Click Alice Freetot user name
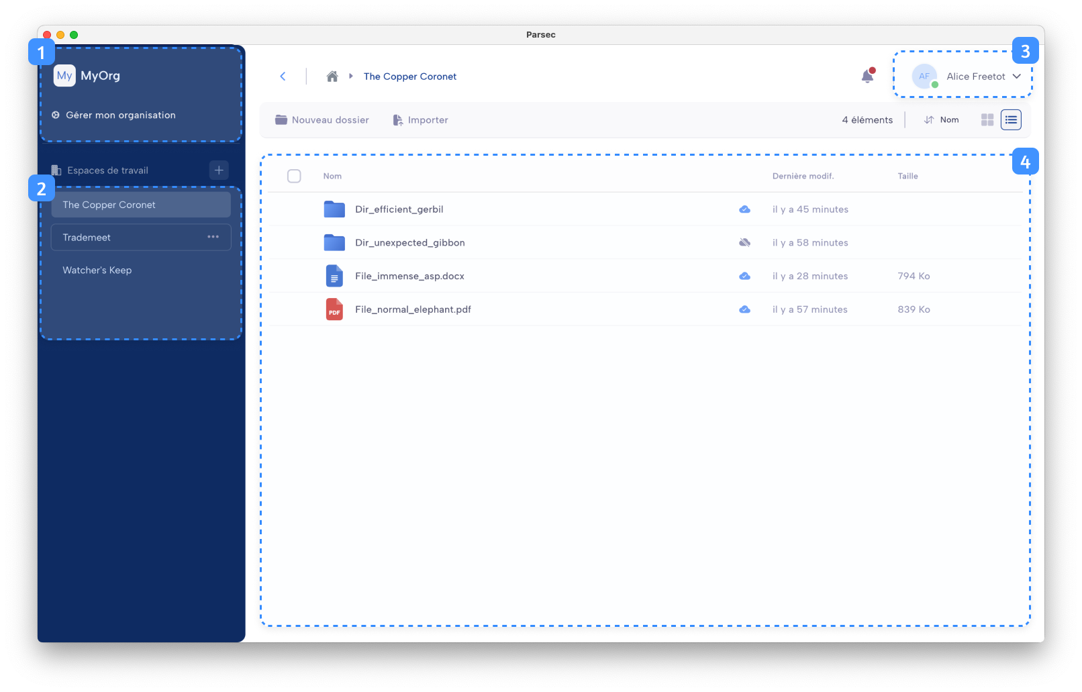 click(x=976, y=77)
